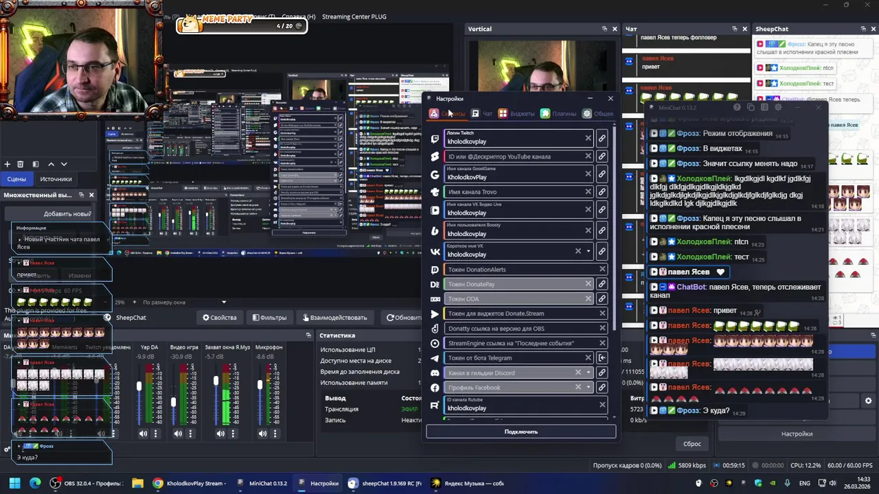
Task: Adjust the Yap DA volume slider
Action: click(x=140, y=387)
